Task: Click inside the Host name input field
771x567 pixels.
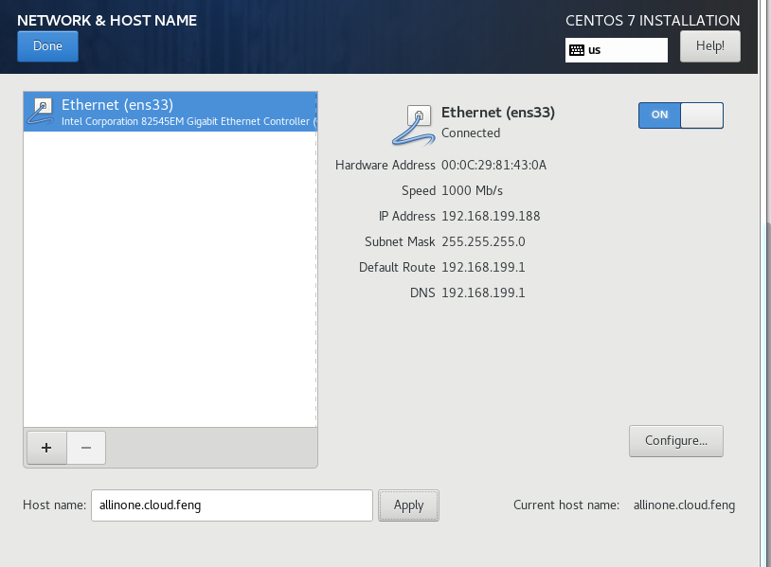Action: click(231, 505)
